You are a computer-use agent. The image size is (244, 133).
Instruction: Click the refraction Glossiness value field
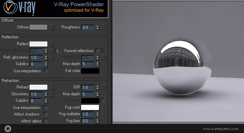click(x=36, y=94)
